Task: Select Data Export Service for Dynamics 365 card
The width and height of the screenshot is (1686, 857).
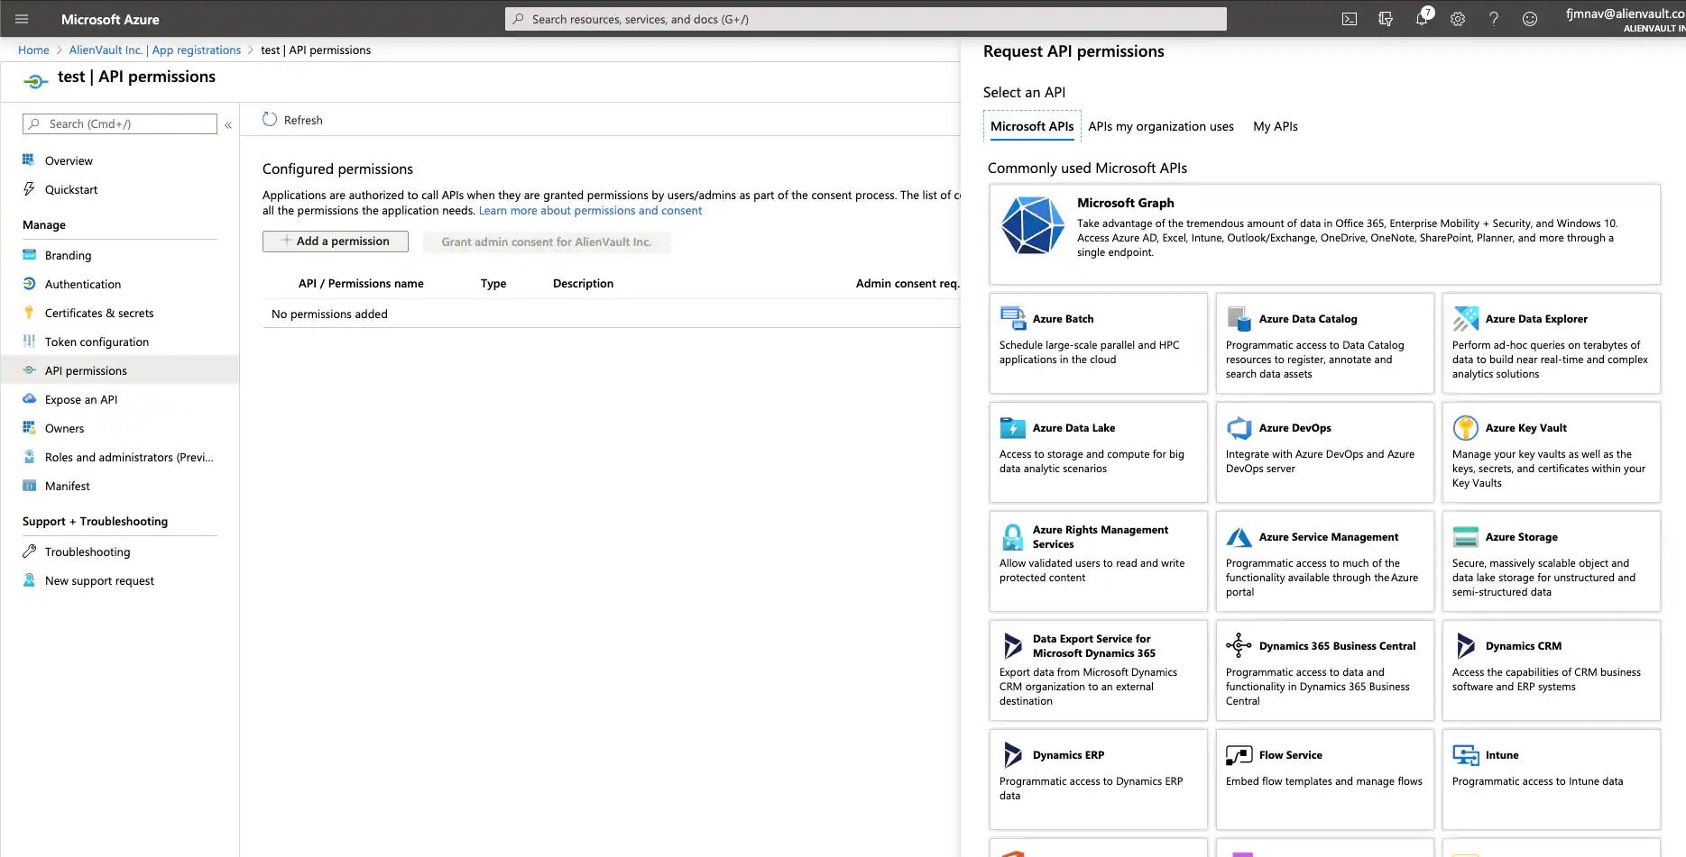Action: pos(1098,670)
